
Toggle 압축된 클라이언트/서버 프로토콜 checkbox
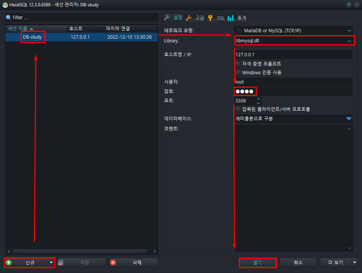(x=238, y=109)
